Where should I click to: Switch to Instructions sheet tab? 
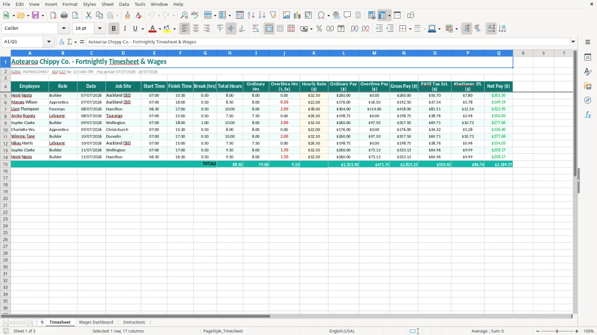(x=134, y=322)
